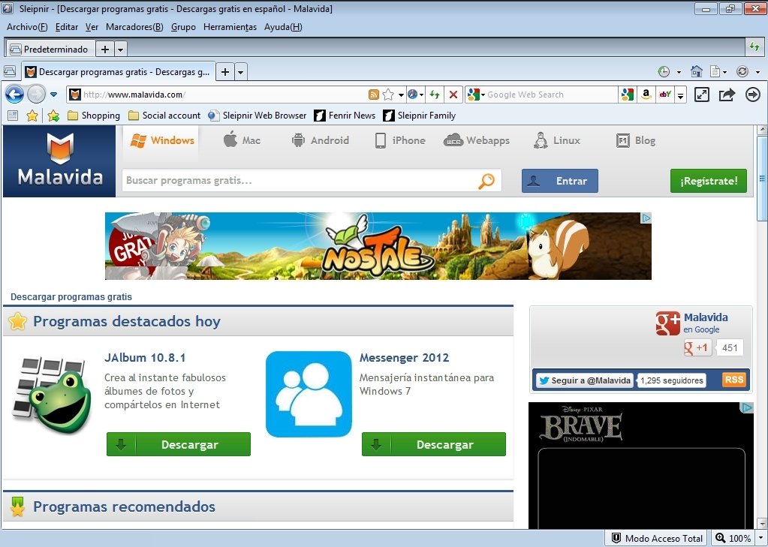Click the green reload arrows in the address bar
This screenshot has width=768, height=547.
click(435, 95)
